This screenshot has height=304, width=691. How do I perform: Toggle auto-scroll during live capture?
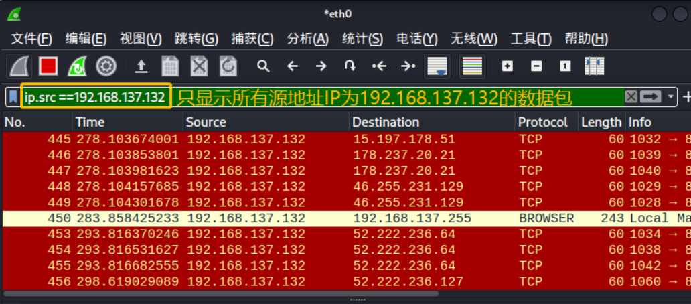[437, 66]
